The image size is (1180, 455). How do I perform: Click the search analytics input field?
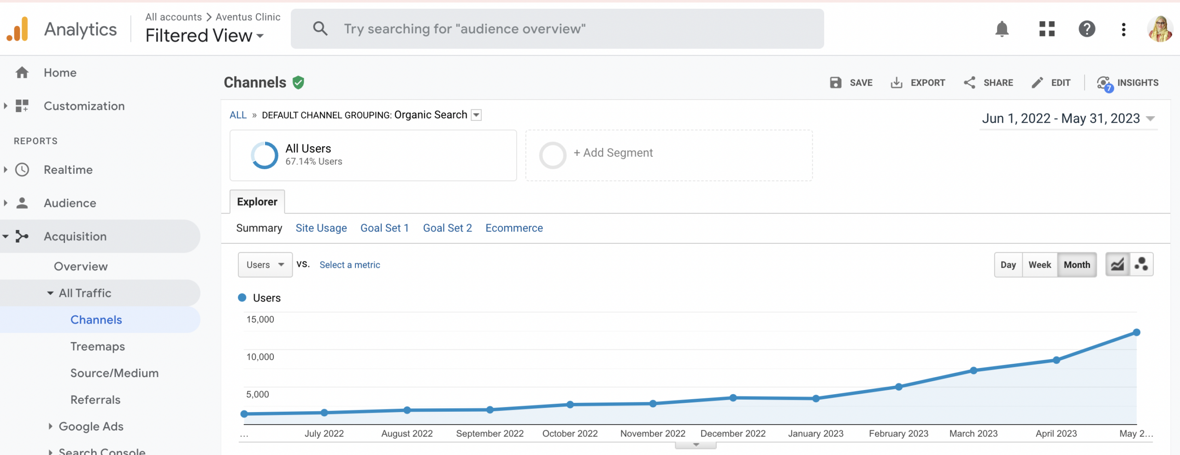coord(557,29)
